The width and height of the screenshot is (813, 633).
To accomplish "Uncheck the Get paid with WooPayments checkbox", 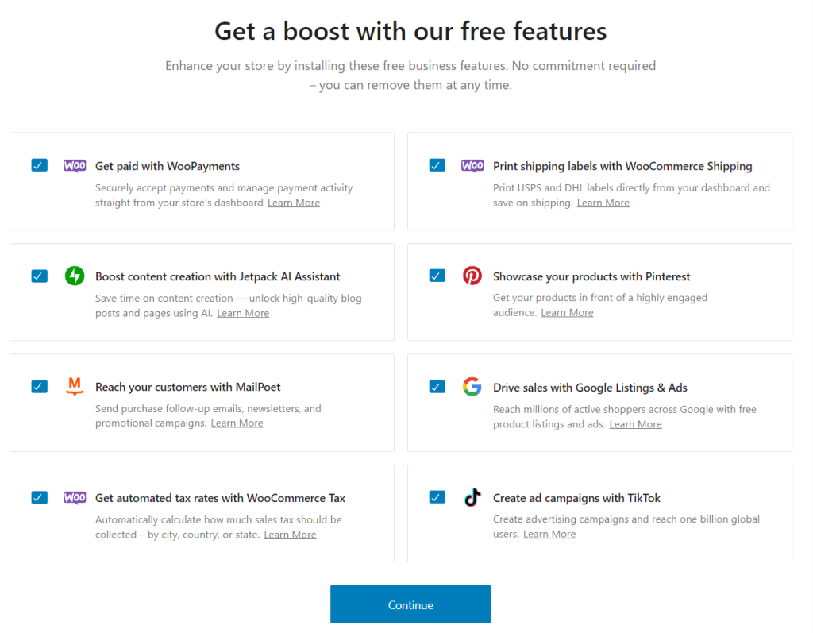I will 39,164.
